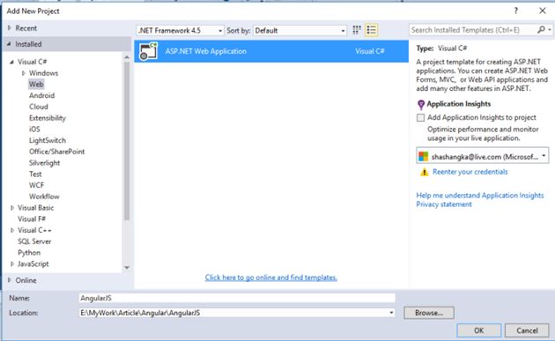Select the Visual F# node
The image size is (555, 341).
pyautogui.click(x=32, y=219)
